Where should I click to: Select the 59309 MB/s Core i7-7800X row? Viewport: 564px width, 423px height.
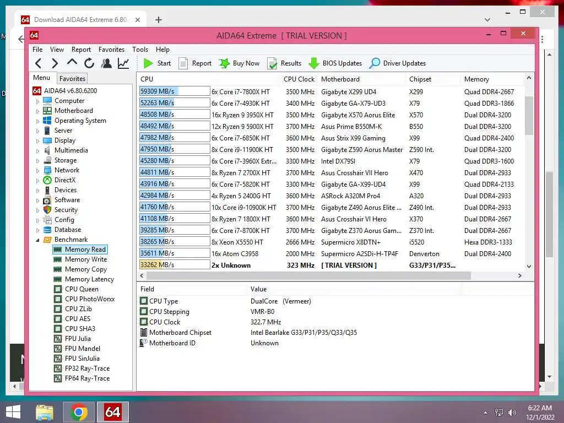331,91
